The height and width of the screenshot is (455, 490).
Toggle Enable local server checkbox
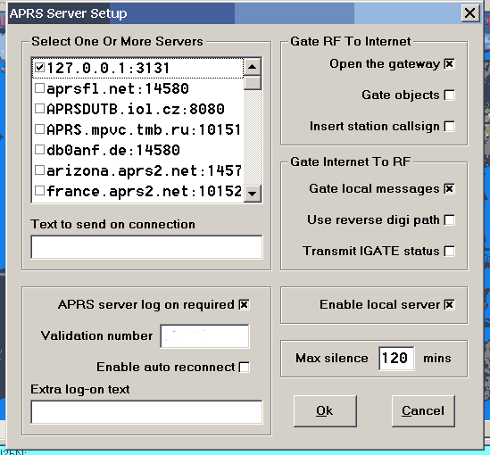point(449,304)
